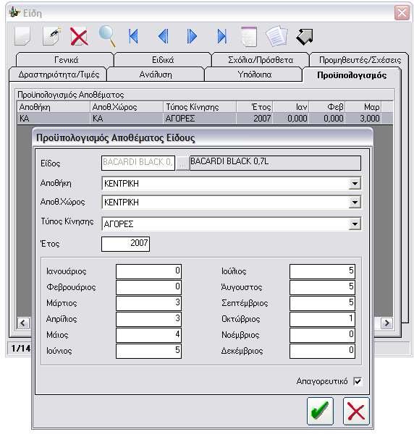Click the red X delete icon in toolbar
This screenshot has width=414, height=434.
[79, 36]
